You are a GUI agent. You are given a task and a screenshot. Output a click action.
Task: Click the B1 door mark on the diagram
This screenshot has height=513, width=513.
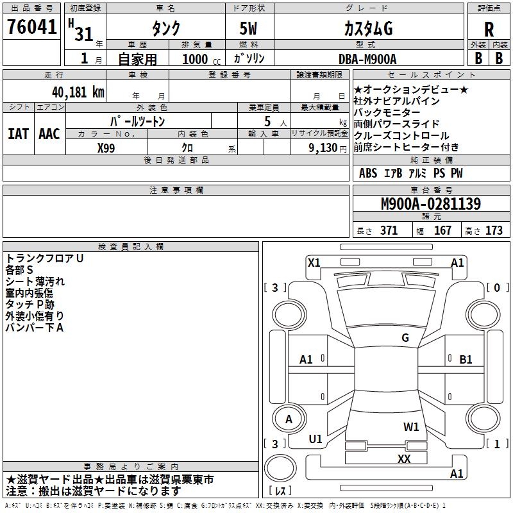point(466,360)
